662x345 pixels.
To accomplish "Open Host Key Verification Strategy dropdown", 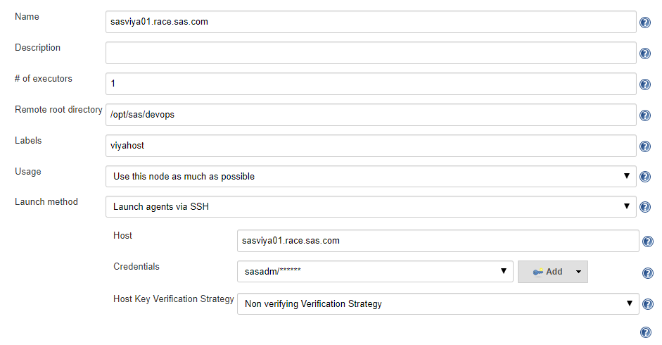I will coord(438,304).
